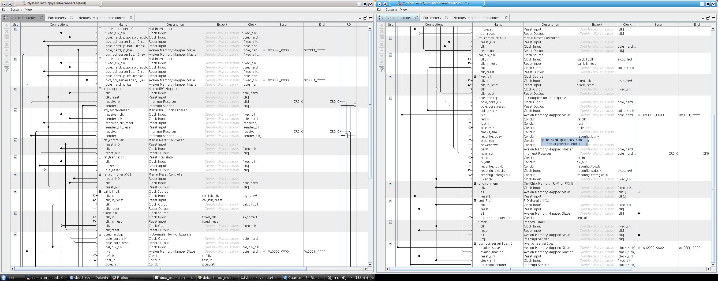718x281 pixels.
Task: Collapse the irq_synchronizer tree node
Action: click(x=100, y=110)
